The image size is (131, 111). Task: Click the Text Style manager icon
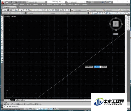[x=72, y=10]
